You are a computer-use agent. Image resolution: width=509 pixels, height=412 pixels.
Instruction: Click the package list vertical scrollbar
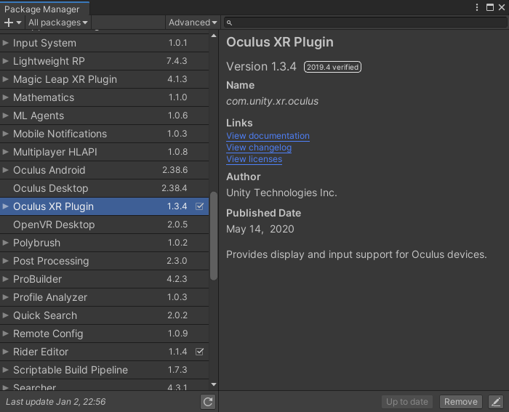pos(214,236)
